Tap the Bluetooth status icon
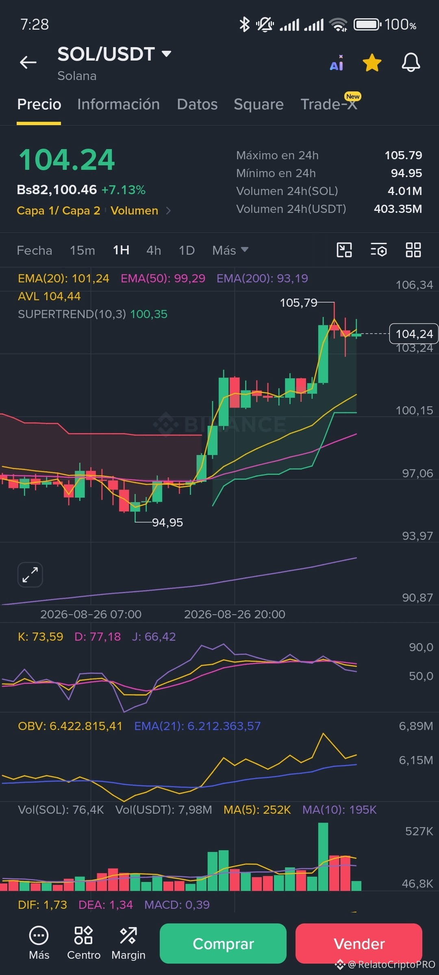Viewport: 439px width, 975px height. 244,24
